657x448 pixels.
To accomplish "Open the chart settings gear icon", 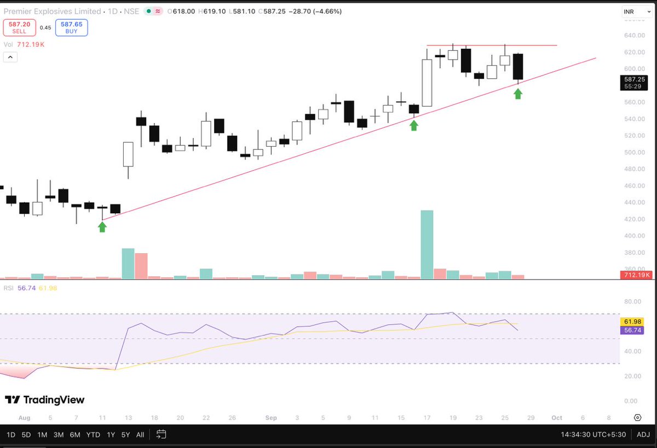I will [637, 417].
